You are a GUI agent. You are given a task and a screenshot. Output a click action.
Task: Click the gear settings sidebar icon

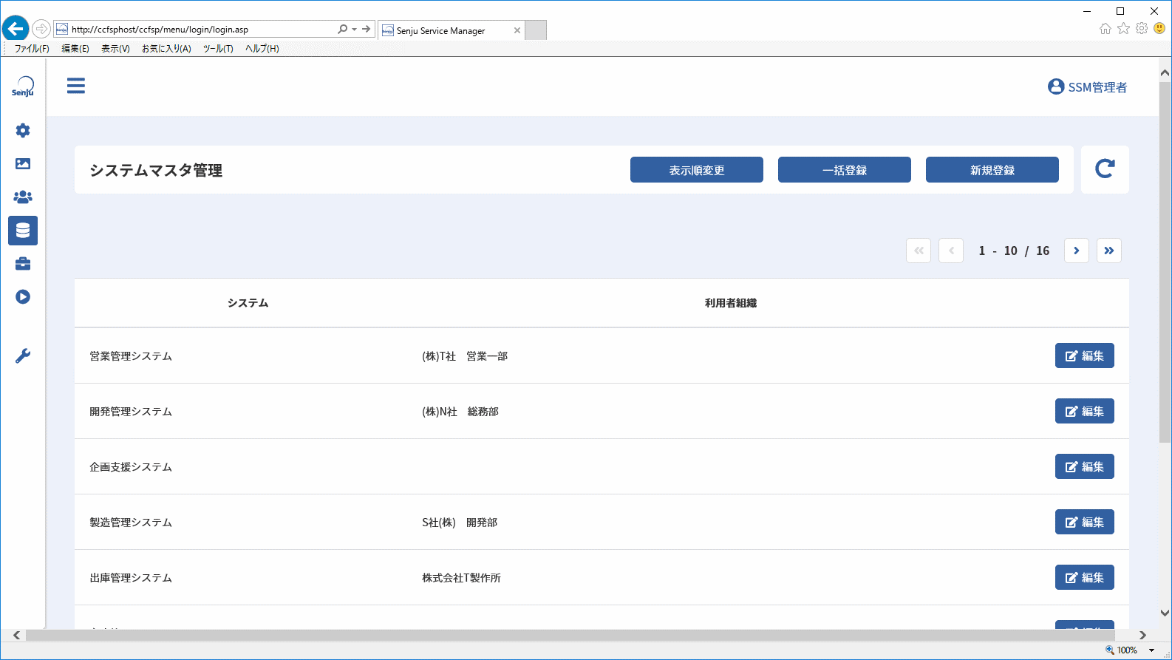click(23, 131)
